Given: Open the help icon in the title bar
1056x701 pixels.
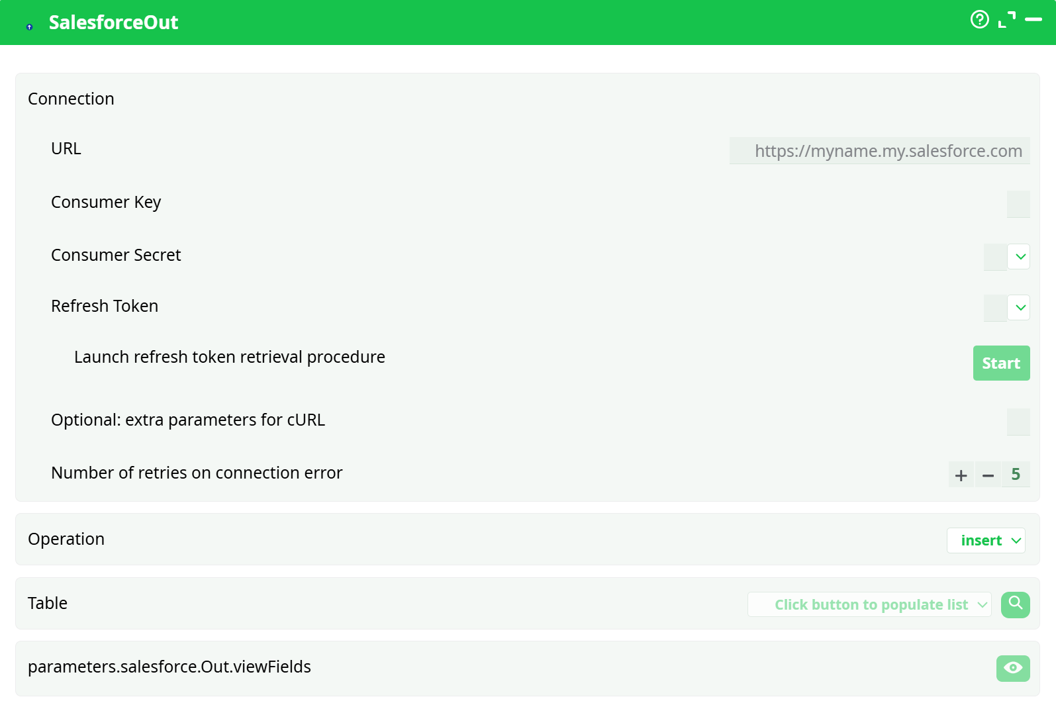Looking at the screenshot, I should (980, 20).
